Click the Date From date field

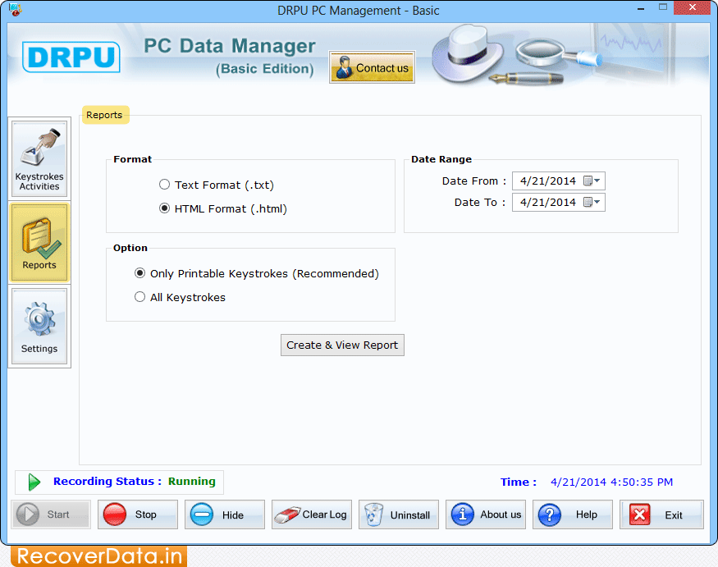point(558,181)
